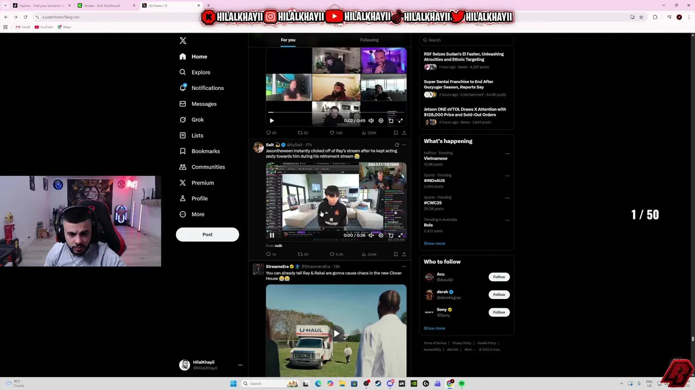Open options for the #CWC25 trend

[507, 198]
